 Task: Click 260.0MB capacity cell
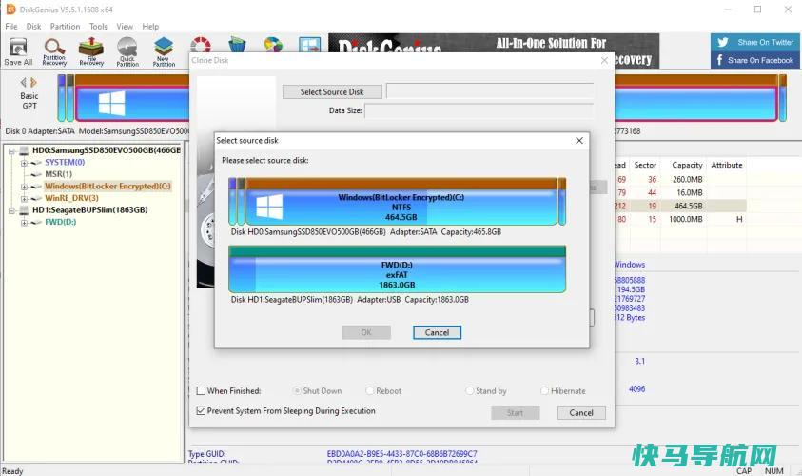point(688,180)
